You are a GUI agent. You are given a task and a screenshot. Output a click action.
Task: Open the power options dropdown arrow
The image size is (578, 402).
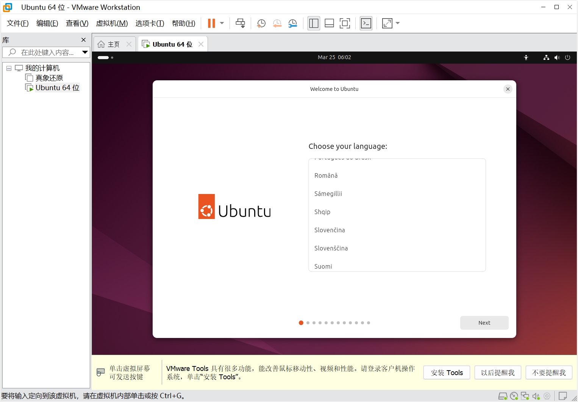coord(222,23)
